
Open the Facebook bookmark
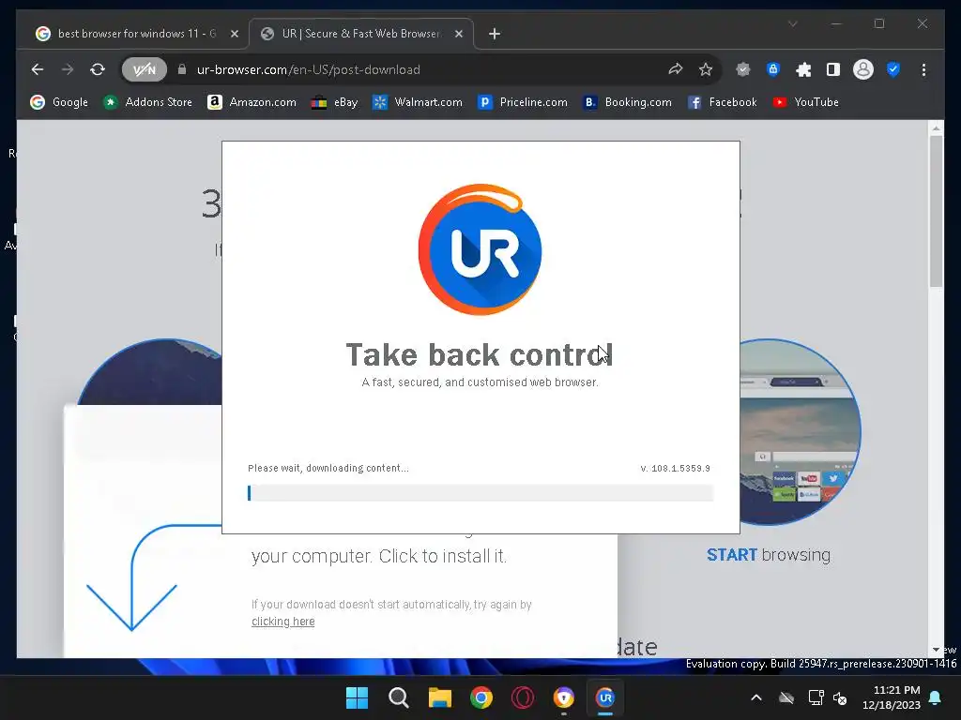[x=723, y=102]
